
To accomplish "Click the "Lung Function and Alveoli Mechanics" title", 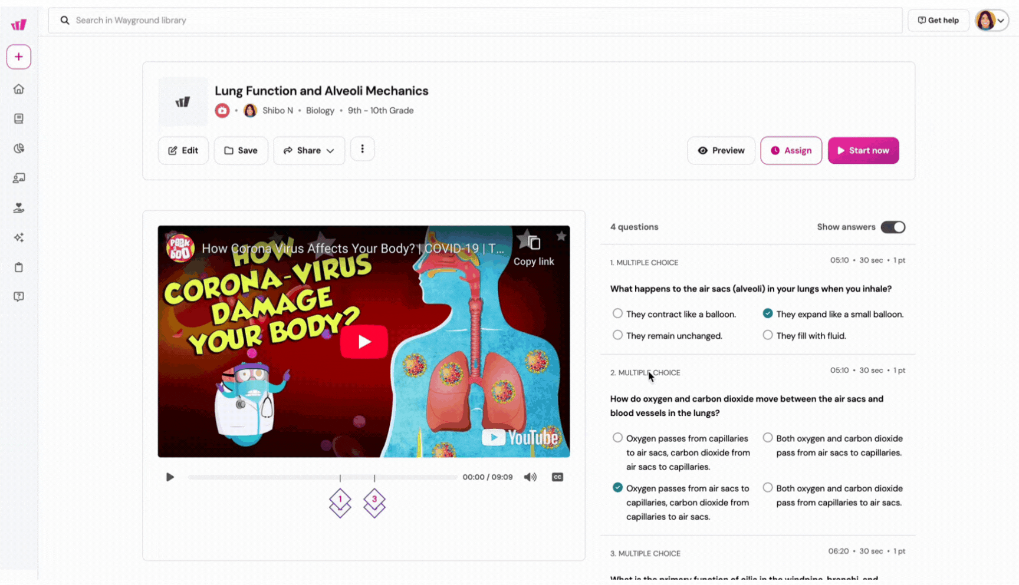I will coord(321,91).
